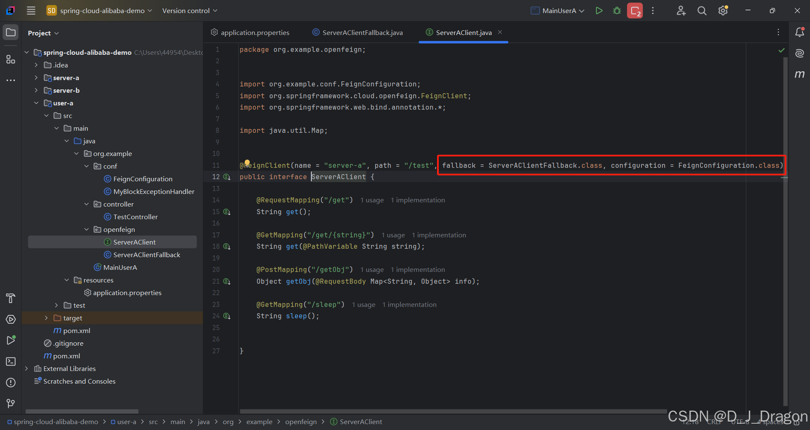
Task: Open the MainUserA run configuration dropdown
Action: (557, 11)
